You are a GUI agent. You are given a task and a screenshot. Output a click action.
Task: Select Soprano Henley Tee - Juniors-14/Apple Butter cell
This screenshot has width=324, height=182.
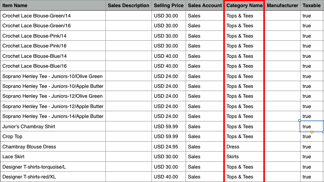pyautogui.click(x=53, y=116)
